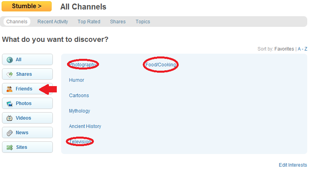310x171 pixels.
Task: Click the Shares sidebar button label
Action: 24,74
